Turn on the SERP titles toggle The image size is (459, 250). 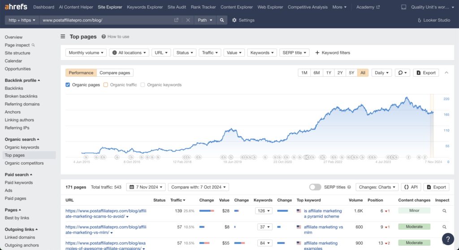315,187
